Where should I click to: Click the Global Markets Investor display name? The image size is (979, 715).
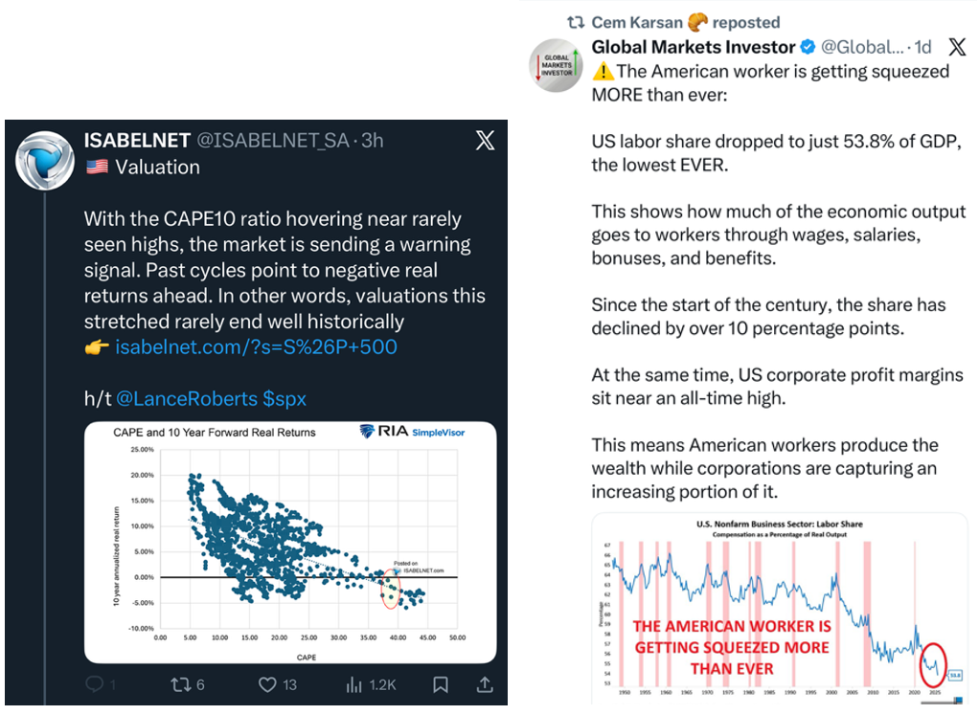pyautogui.click(x=694, y=47)
